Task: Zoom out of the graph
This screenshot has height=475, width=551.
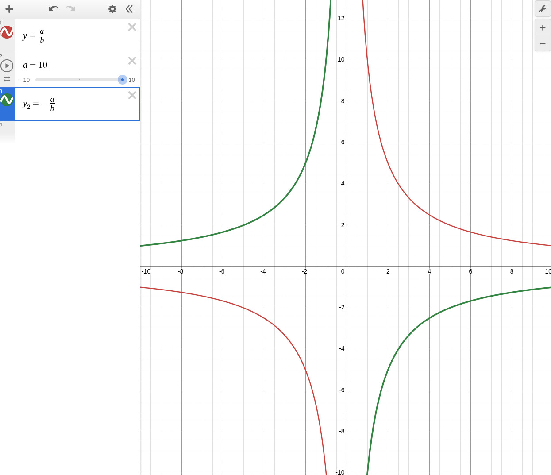Action: 543,43
